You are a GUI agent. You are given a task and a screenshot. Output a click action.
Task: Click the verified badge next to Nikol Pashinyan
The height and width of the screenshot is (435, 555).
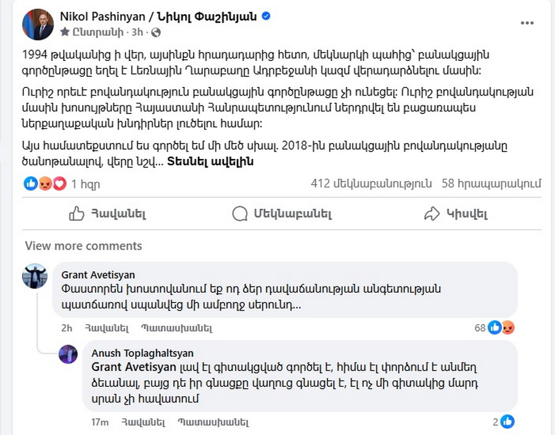point(266,16)
